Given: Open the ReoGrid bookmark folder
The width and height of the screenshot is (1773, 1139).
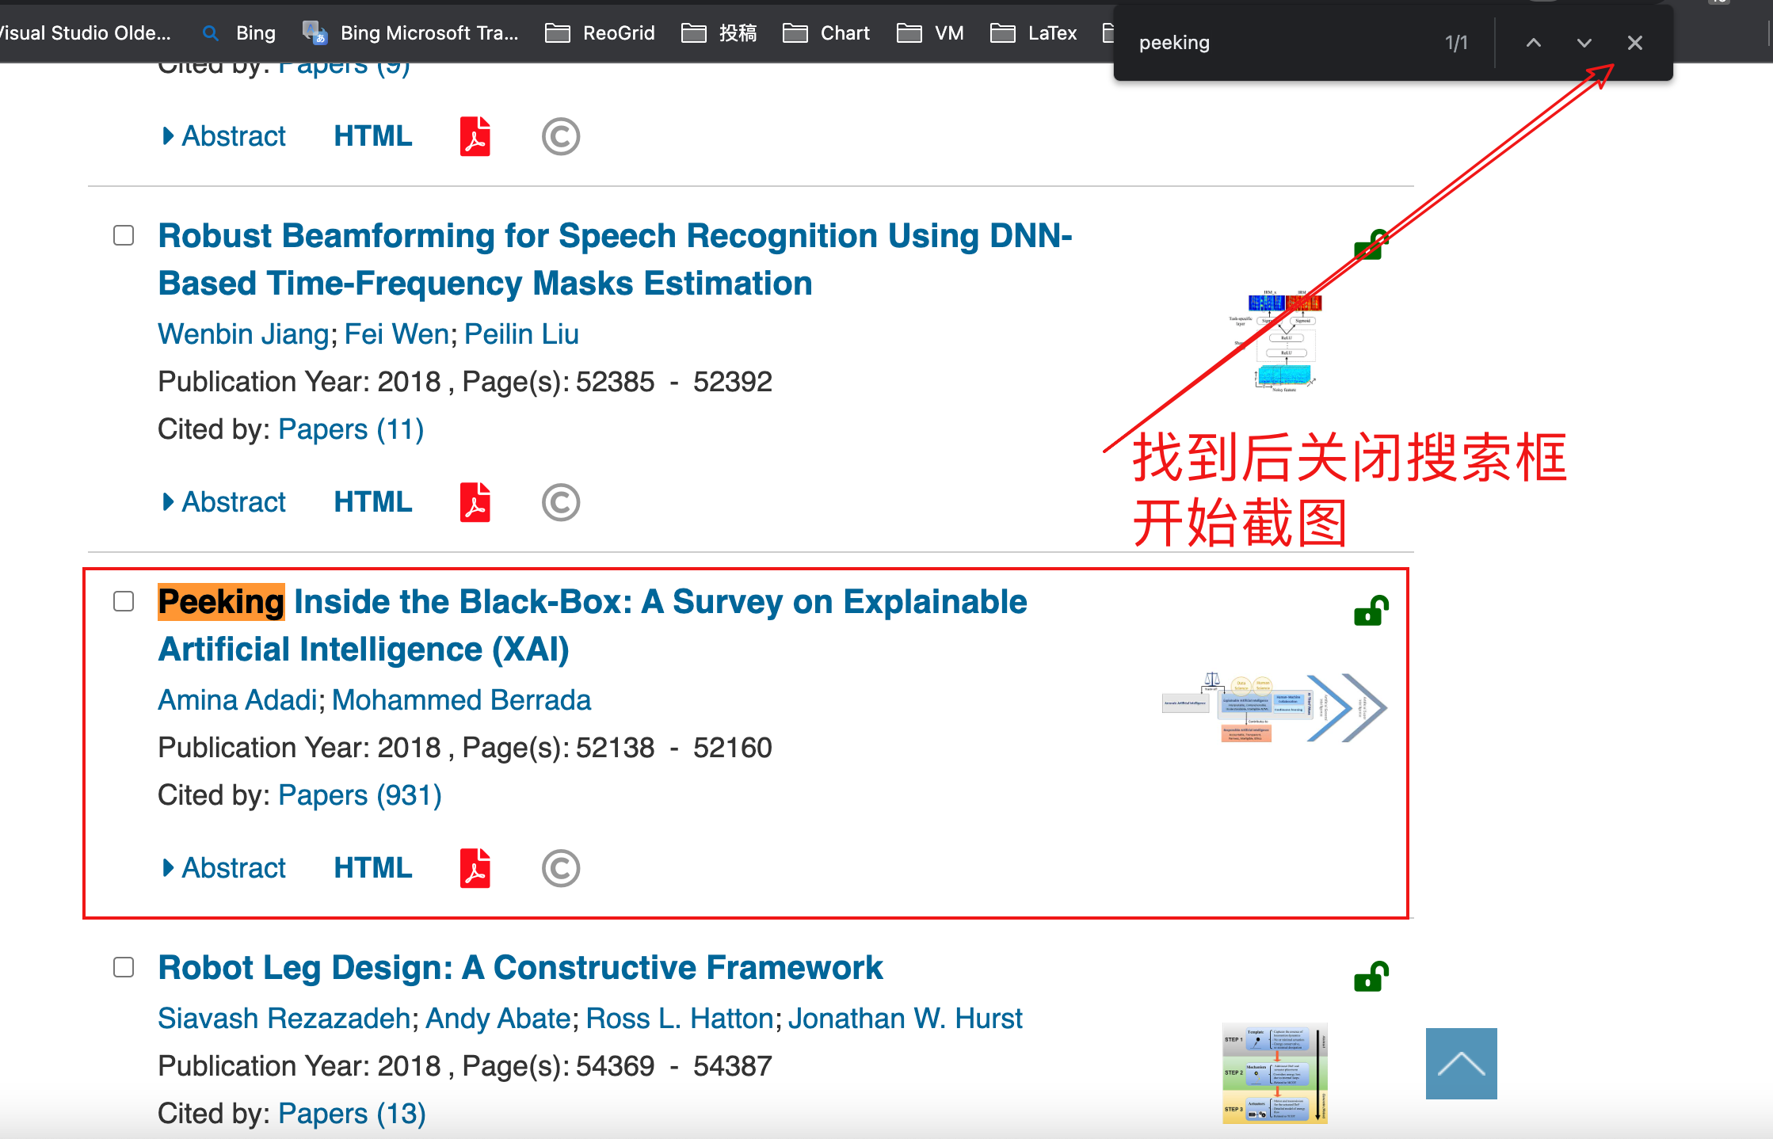Looking at the screenshot, I should pyautogui.click(x=601, y=33).
